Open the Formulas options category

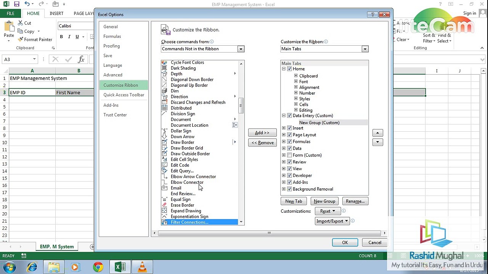[112, 37]
